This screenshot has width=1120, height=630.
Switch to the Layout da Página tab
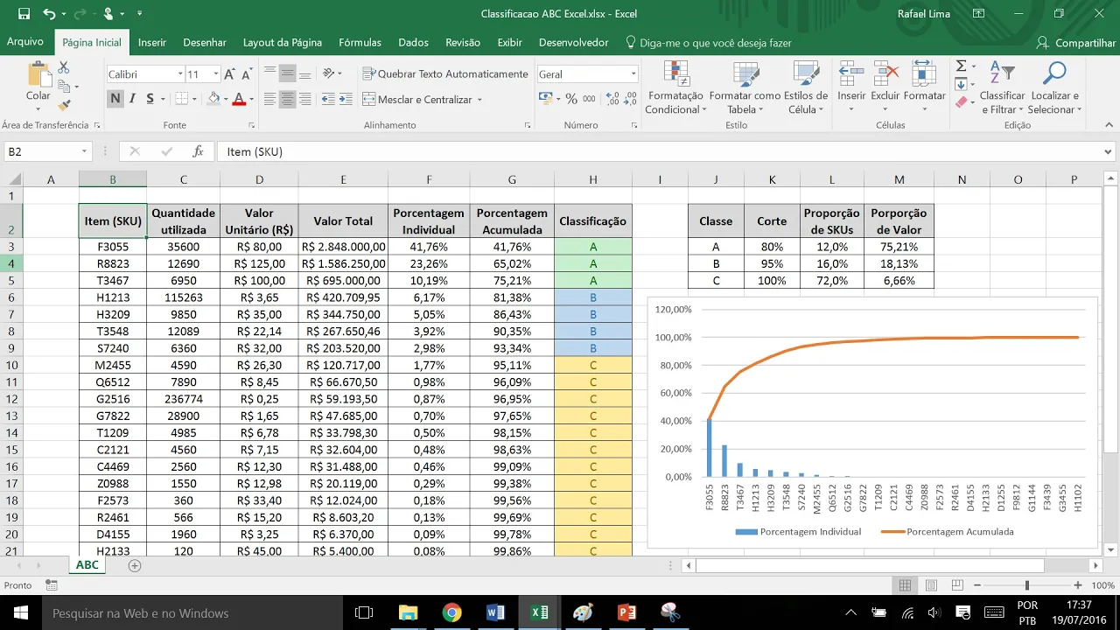(x=283, y=42)
